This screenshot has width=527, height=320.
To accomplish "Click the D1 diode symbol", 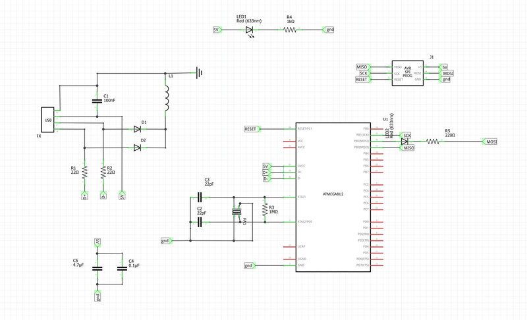I will click(x=137, y=129).
